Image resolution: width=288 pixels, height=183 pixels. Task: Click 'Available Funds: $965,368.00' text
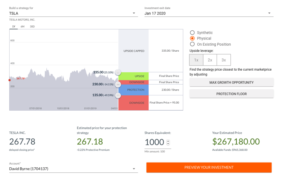[230, 150]
